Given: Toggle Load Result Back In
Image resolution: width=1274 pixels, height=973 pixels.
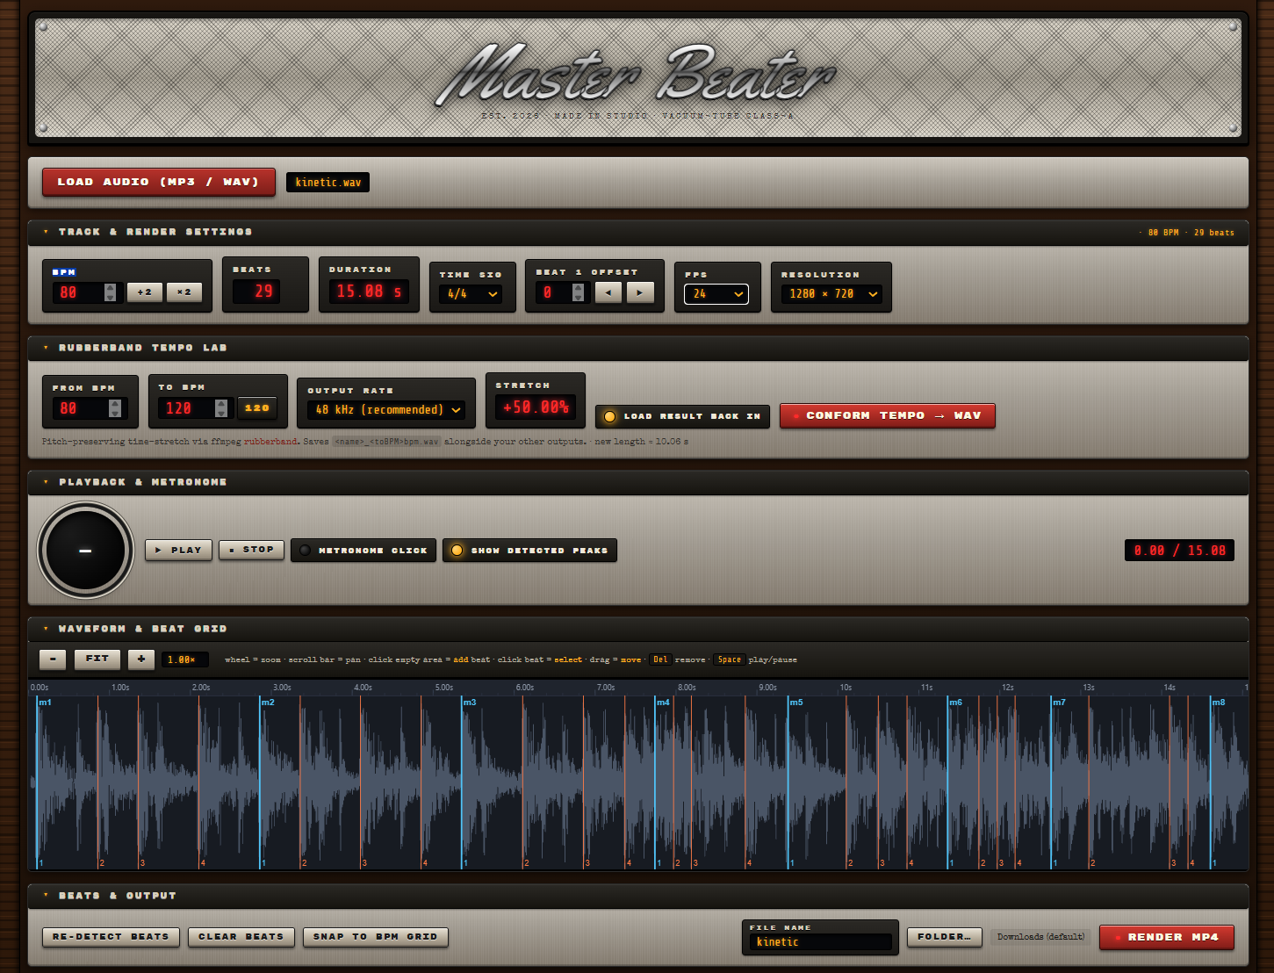Looking at the screenshot, I should coord(682,416).
